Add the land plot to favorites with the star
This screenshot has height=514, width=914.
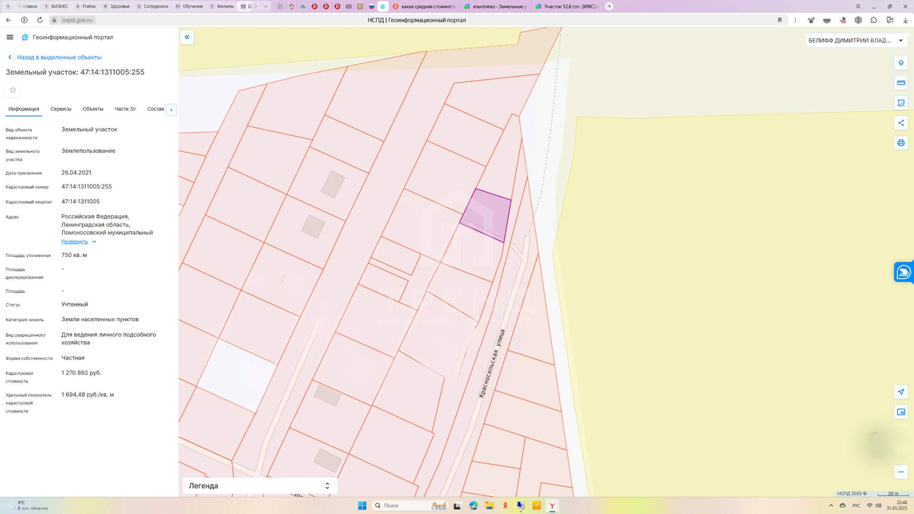[13, 90]
